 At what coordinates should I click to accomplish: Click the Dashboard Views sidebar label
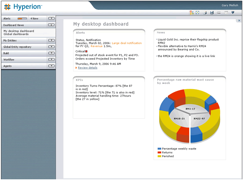click(x=13, y=25)
